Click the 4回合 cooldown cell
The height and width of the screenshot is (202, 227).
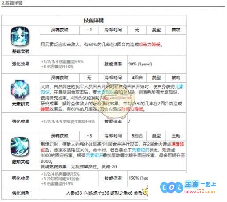tap(137, 78)
